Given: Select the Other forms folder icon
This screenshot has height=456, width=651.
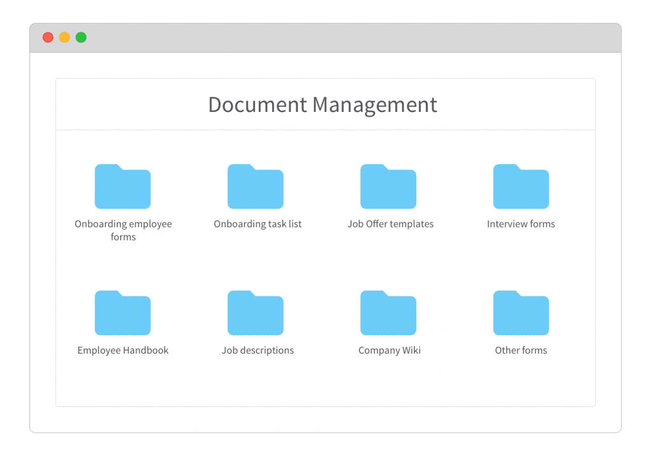Looking at the screenshot, I should point(521,313).
